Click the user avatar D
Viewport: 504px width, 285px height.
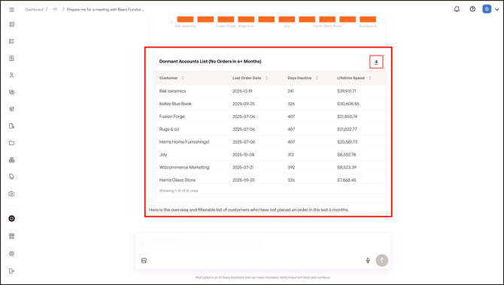(487, 9)
